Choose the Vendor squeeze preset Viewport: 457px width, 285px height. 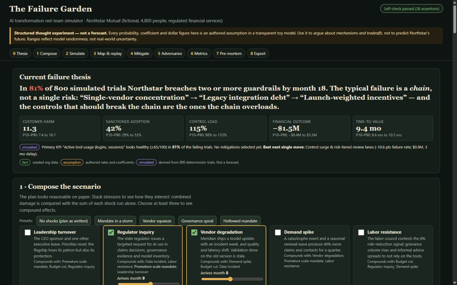click(x=157, y=221)
